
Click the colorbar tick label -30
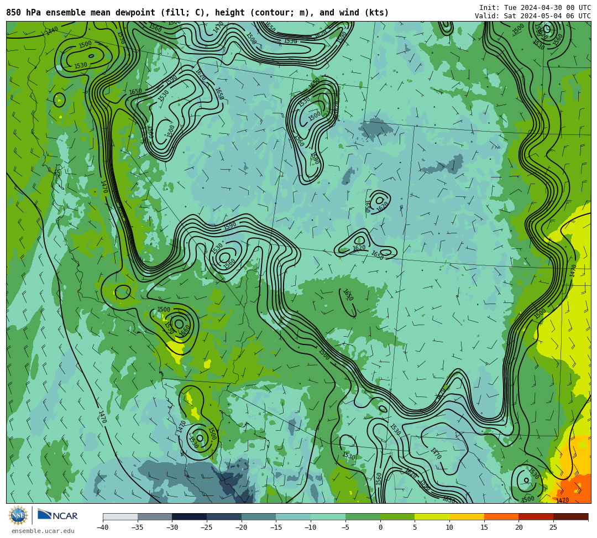click(x=172, y=527)
